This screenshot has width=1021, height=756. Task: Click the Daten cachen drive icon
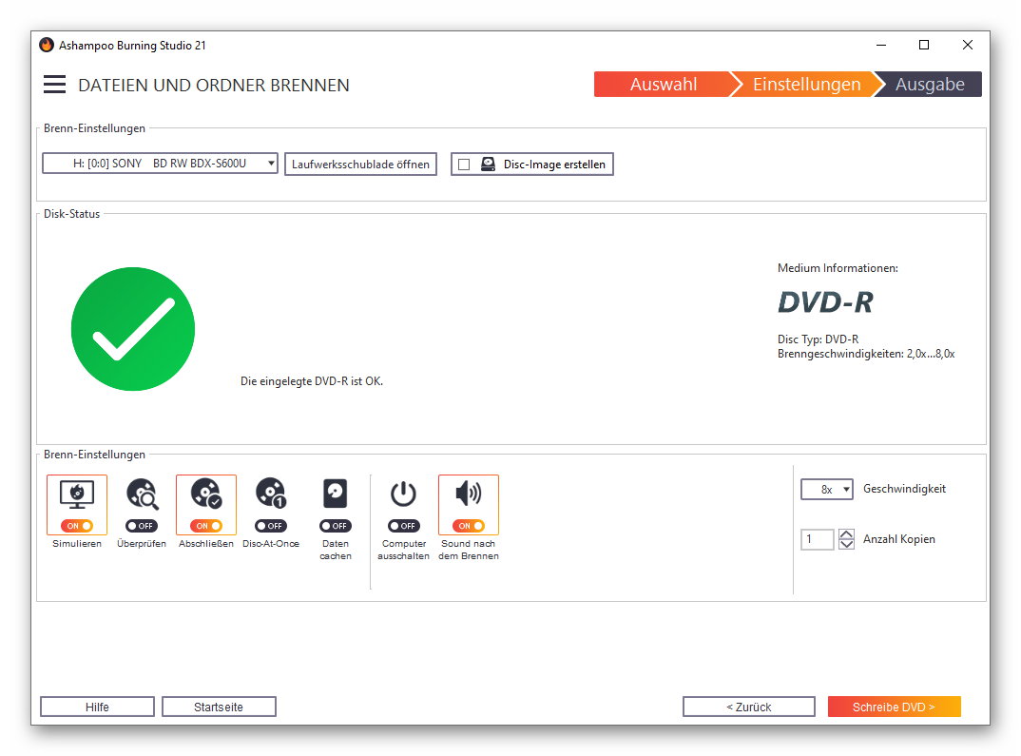pos(335,494)
